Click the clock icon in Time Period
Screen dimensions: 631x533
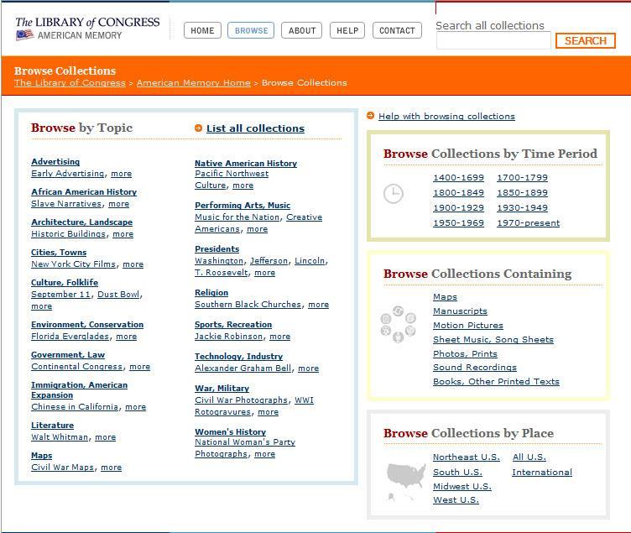[393, 194]
